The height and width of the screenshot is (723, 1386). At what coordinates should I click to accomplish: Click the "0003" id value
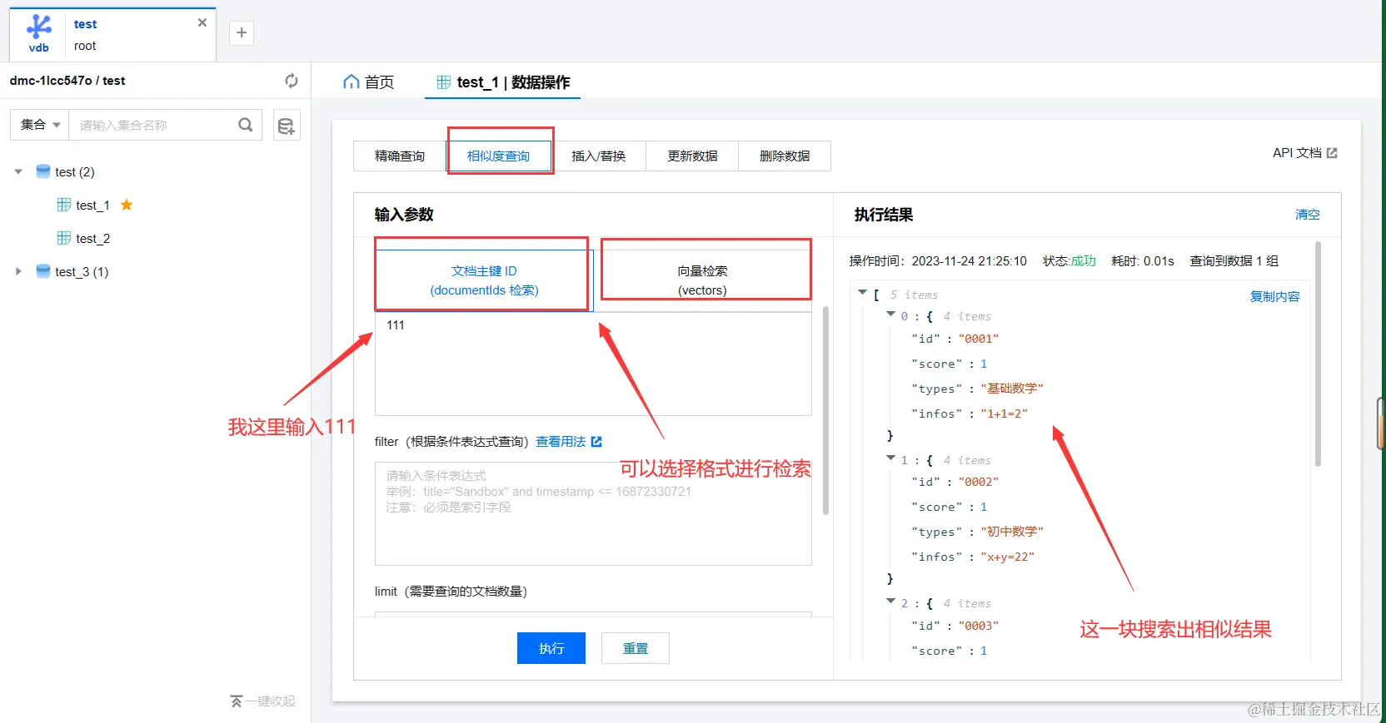coord(978,626)
